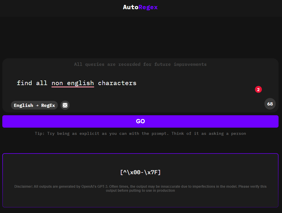
Task: Click the 68 character counter badge
Action: 270,104
